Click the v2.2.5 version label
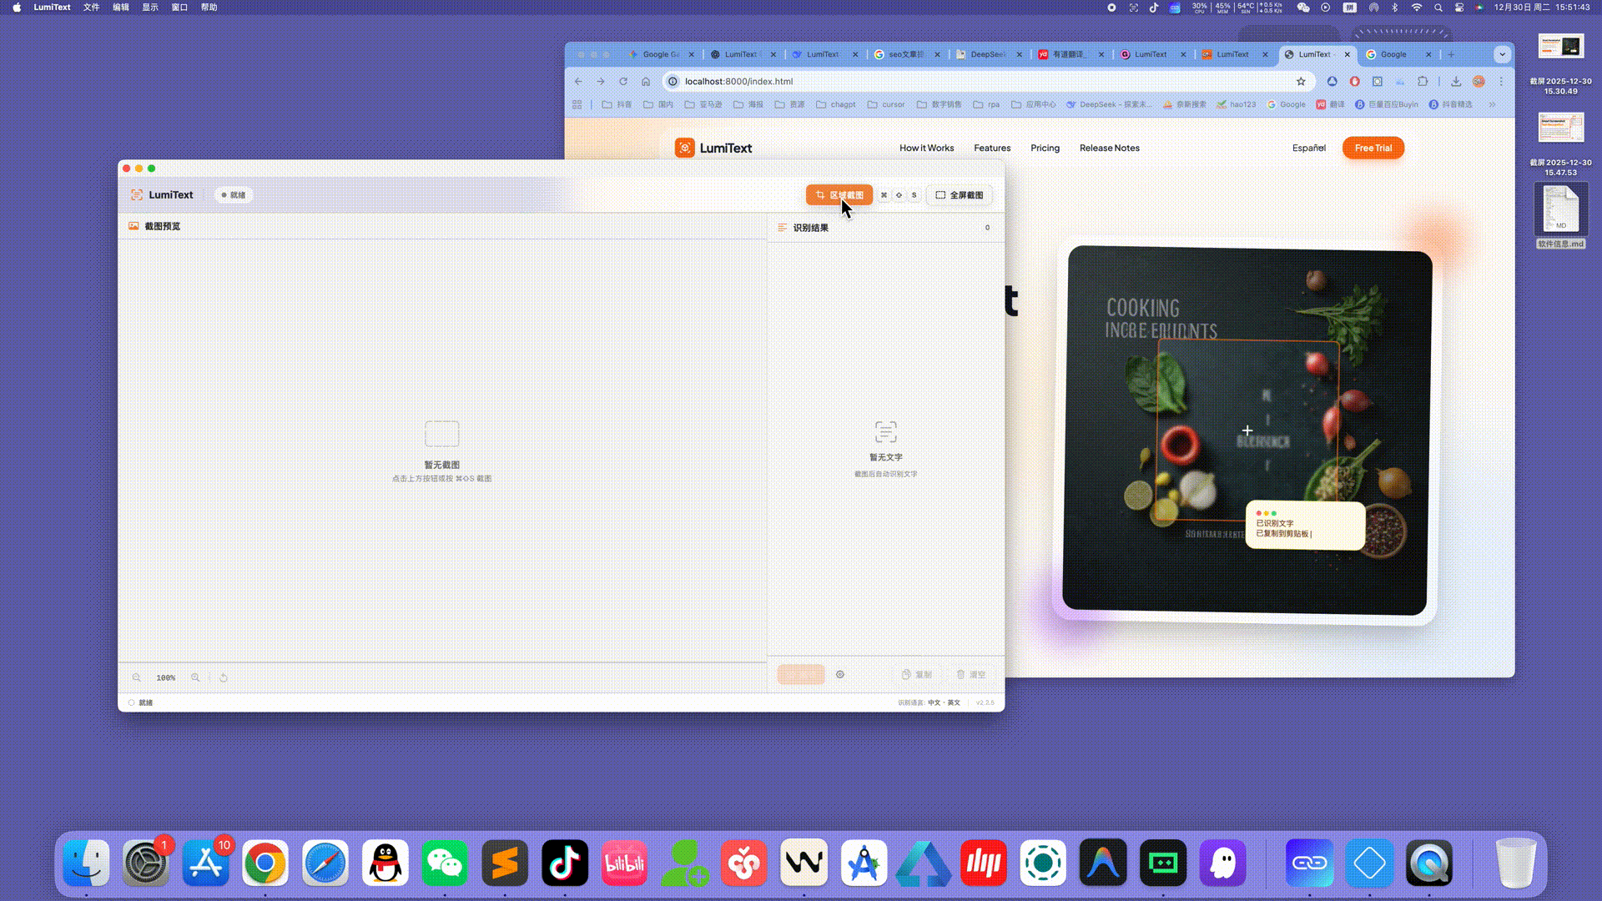1602x901 pixels. 985,702
